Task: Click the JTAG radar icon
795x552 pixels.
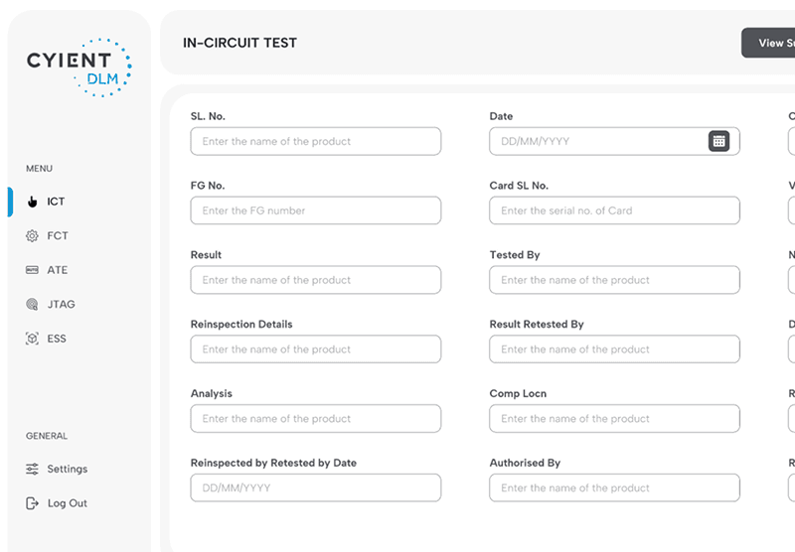Action: click(32, 305)
